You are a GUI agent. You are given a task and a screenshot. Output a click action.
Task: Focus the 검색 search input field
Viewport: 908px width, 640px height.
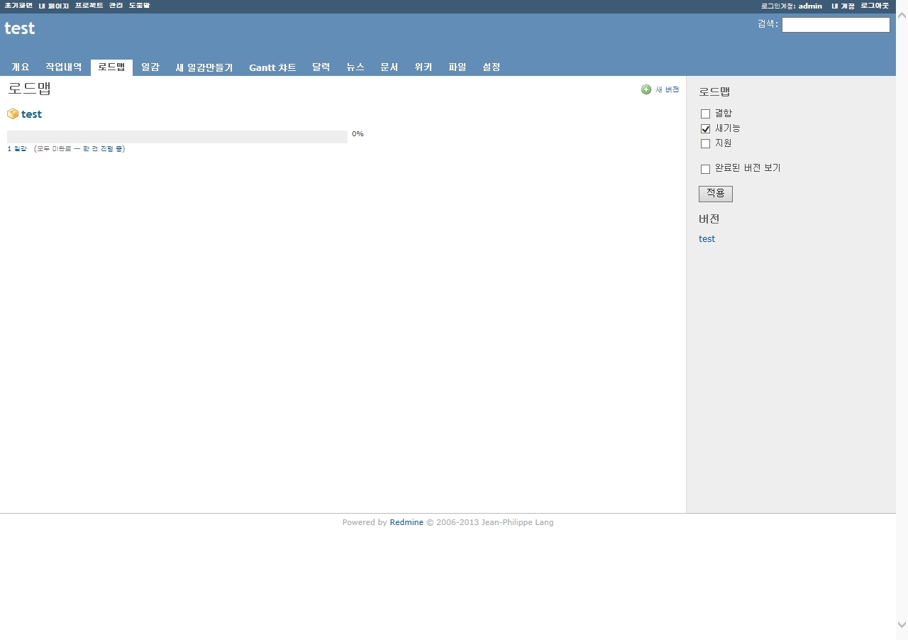click(836, 25)
